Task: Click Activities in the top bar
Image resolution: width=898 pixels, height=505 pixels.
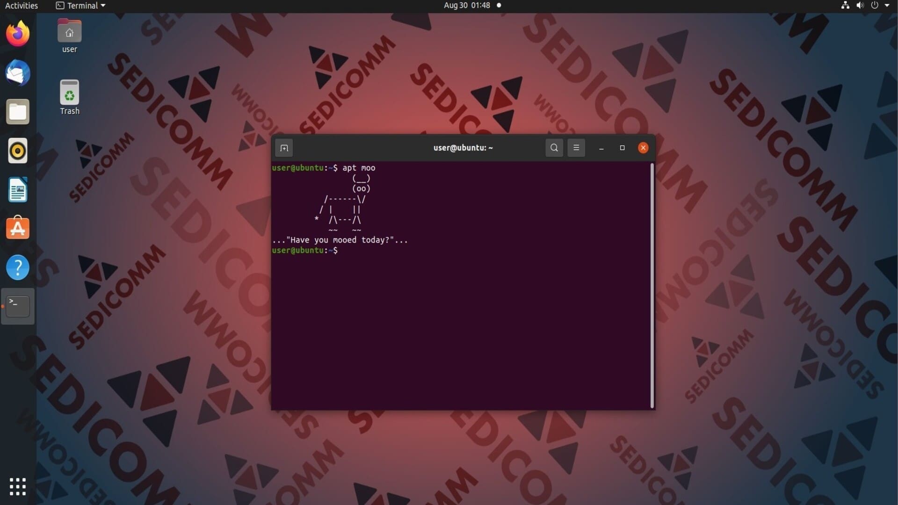Action: [x=22, y=6]
